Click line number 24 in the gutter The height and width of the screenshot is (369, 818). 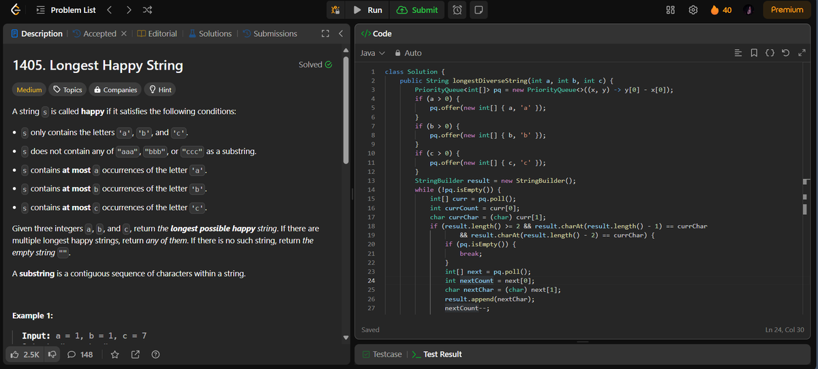coord(372,280)
